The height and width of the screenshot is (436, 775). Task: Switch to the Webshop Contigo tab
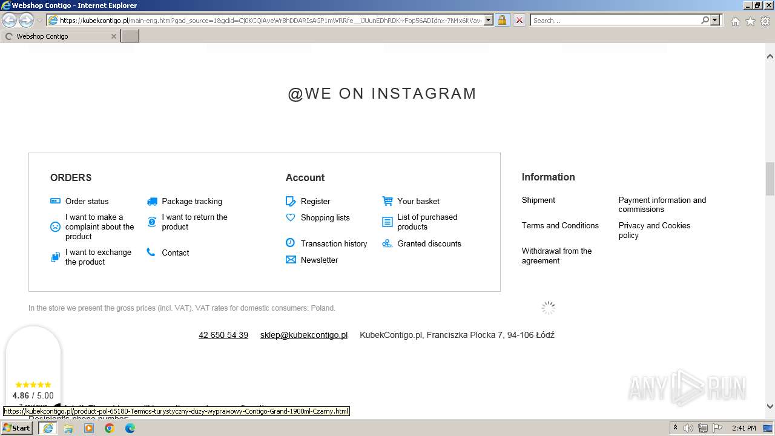point(61,36)
